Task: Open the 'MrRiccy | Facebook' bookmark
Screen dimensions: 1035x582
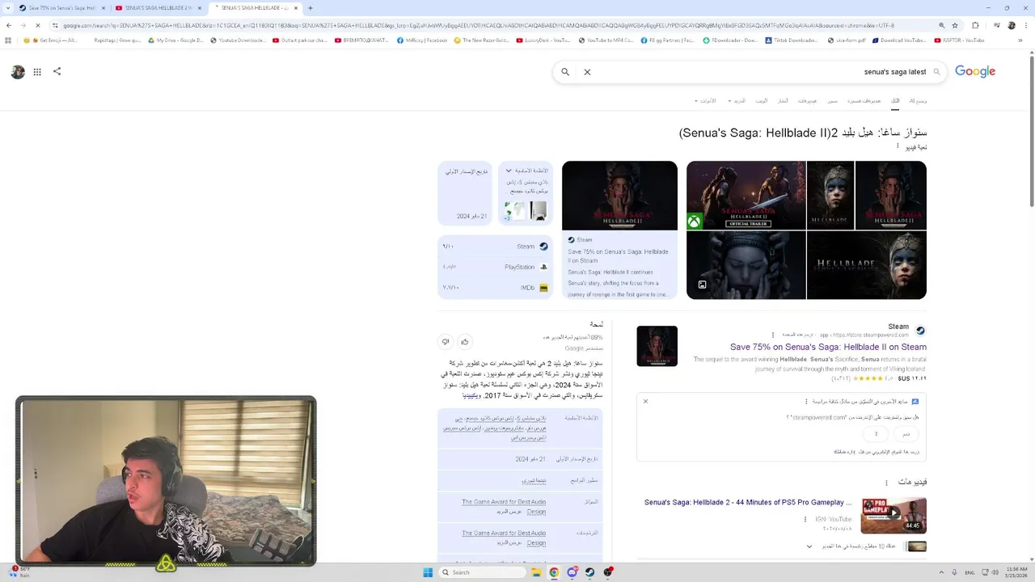Action: point(422,40)
